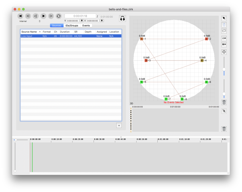The width and height of the screenshot is (242, 192).
Task: Click the upper vertical slider handle
Action: (224, 69)
